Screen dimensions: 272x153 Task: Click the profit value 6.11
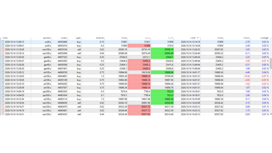coord(248,53)
